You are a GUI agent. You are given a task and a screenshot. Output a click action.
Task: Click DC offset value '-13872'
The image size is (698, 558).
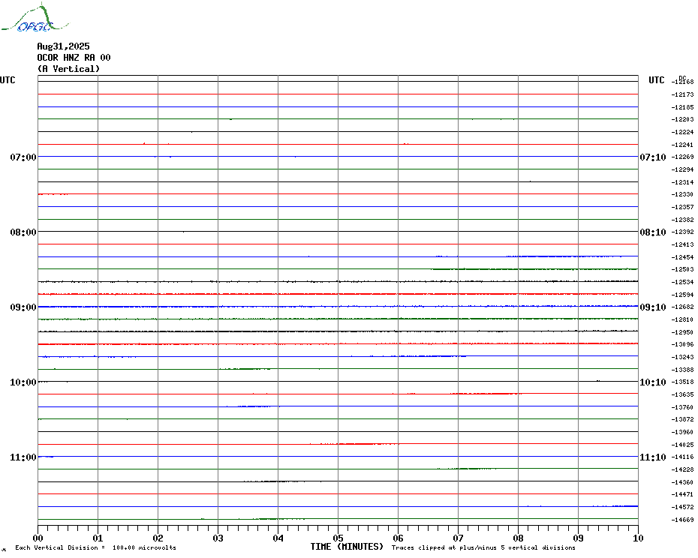coord(682,419)
